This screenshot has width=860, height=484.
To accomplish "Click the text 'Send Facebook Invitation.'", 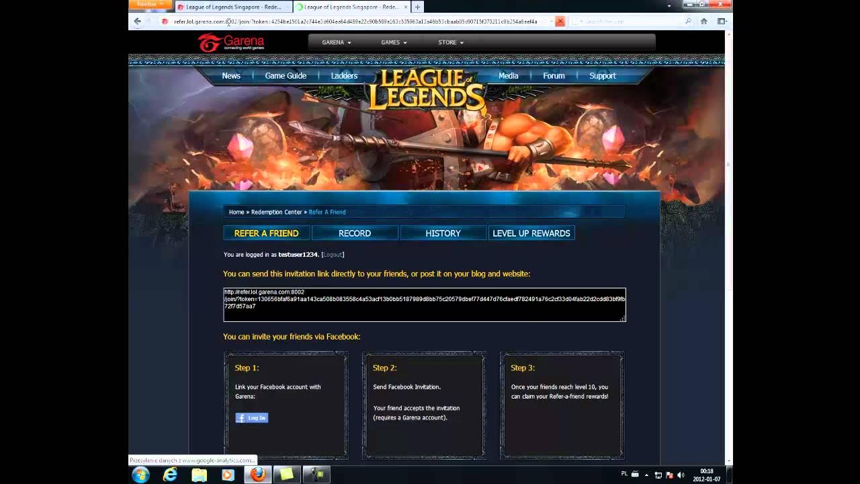I will coord(407,387).
